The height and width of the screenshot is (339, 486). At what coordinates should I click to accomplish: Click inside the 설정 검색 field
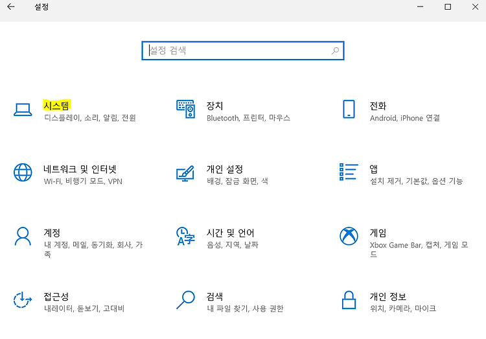[x=243, y=51]
